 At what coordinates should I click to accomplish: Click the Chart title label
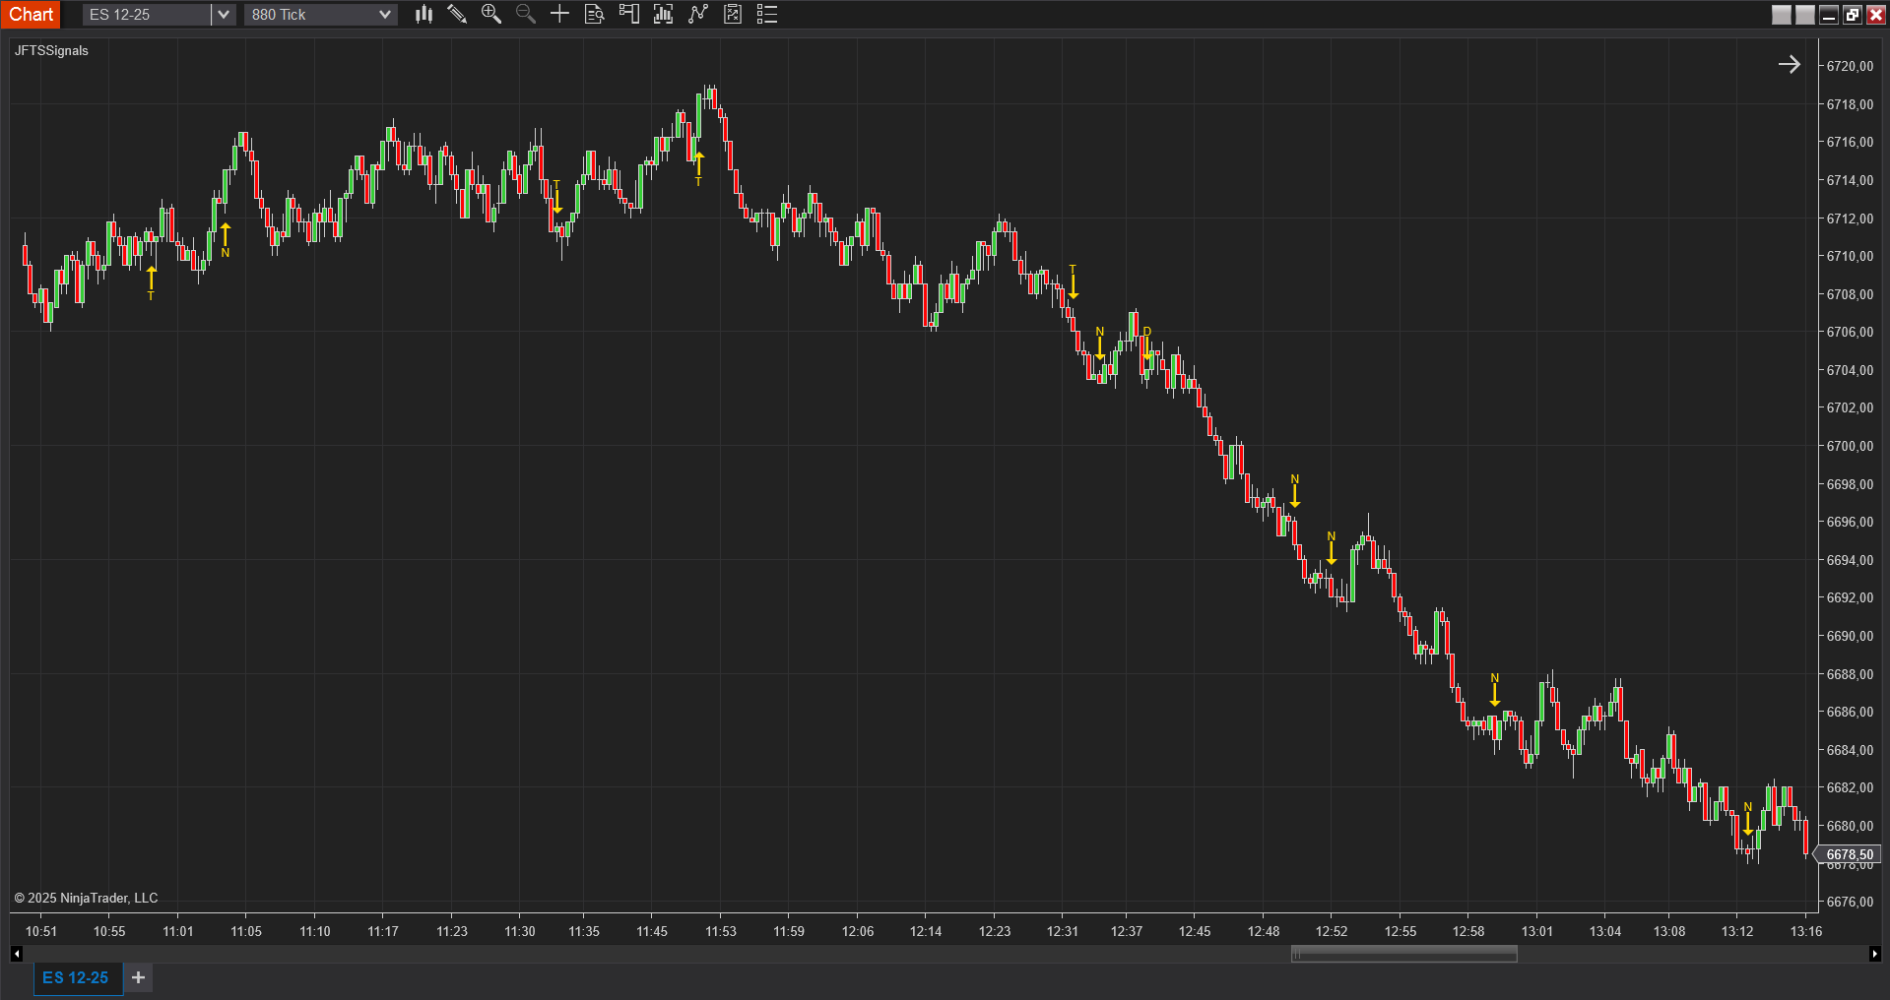pyautogui.click(x=32, y=14)
